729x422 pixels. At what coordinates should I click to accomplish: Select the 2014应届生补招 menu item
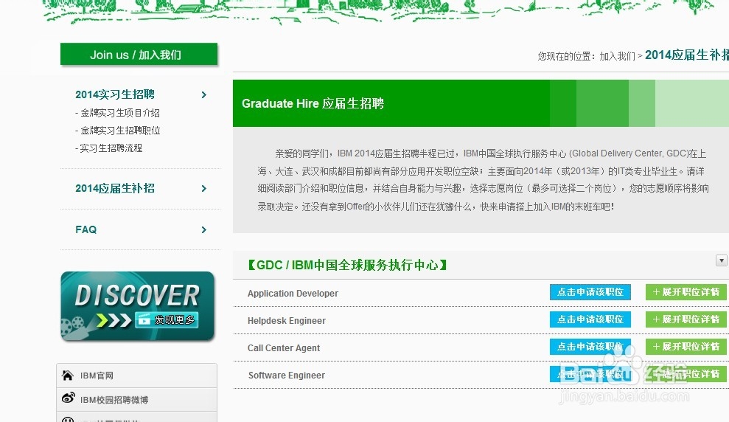pyautogui.click(x=115, y=188)
